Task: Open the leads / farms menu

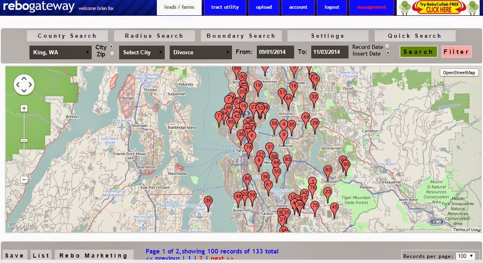Action: point(179,7)
